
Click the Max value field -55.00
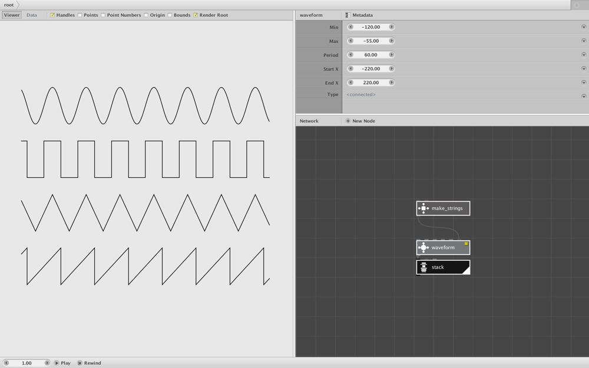pyautogui.click(x=370, y=41)
